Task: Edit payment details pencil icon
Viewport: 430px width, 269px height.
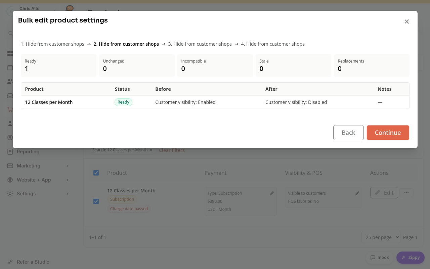Action: click(x=272, y=193)
